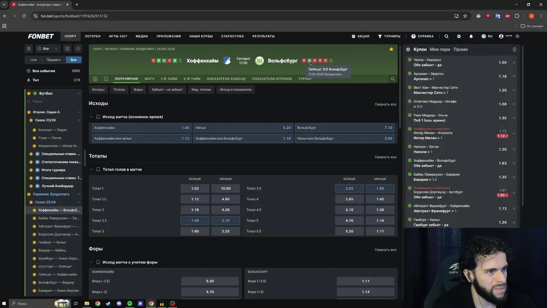Screen dimensions: 547x308
Task: Click bookmark icon next to Популярное tab
Action: [106, 79]
